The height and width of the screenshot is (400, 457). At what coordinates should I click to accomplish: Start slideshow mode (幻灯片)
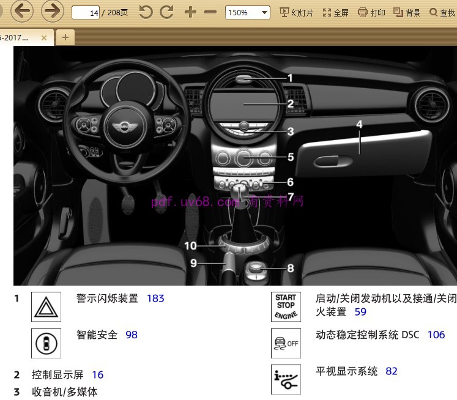click(x=297, y=12)
